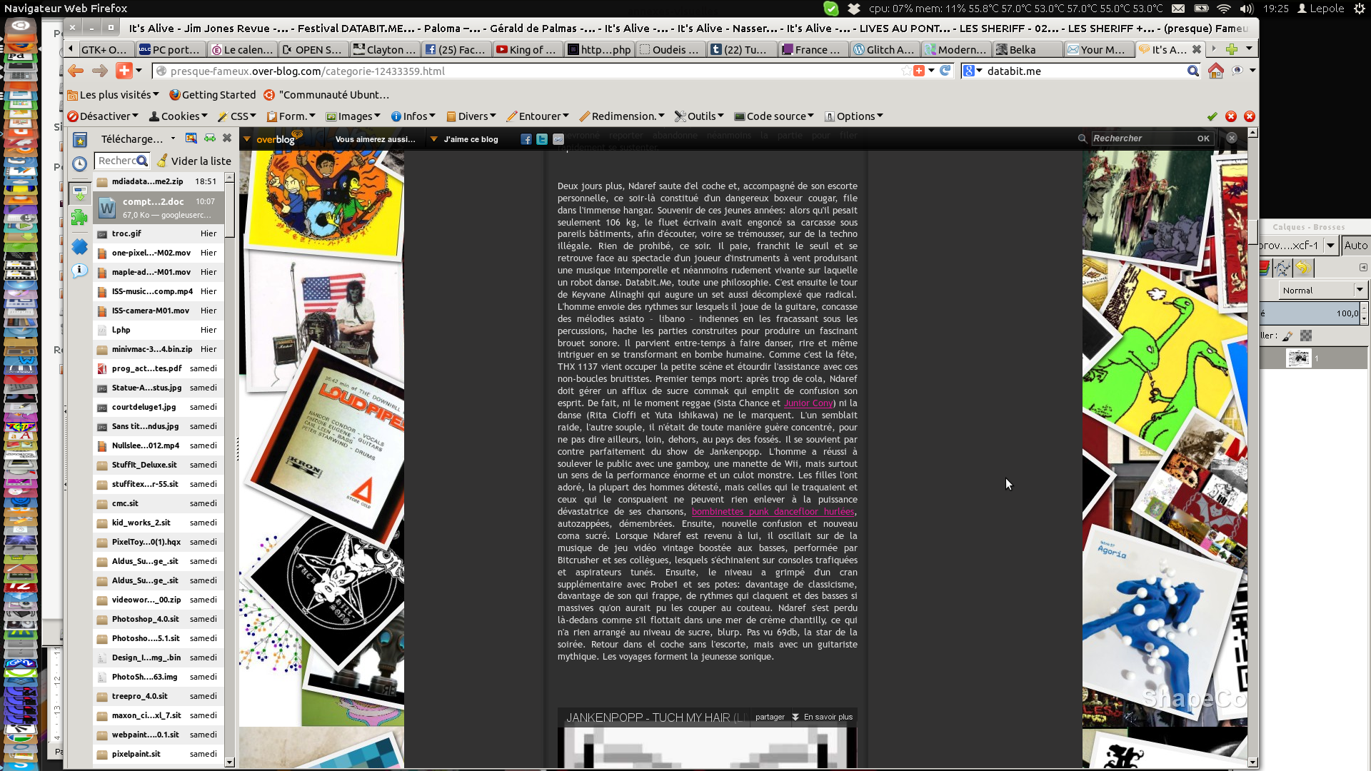Open Les plus visités bookmarks dropdown

point(113,95)
